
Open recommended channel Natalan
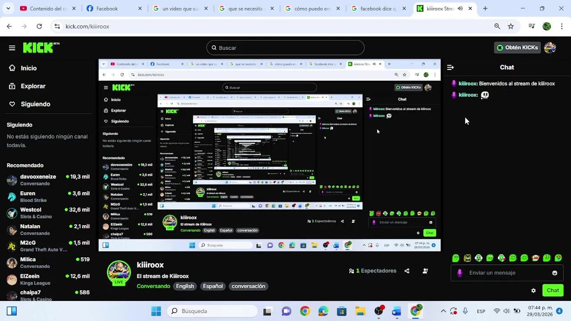point(48,230)
